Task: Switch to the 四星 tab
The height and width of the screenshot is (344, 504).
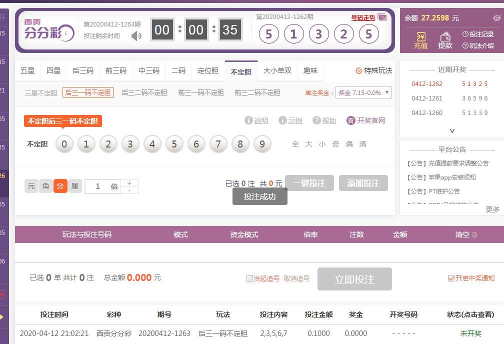Action: click(53, 70)
